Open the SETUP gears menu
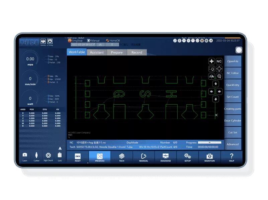The height and width of the screenshot is (200, 268). (187, 158)
